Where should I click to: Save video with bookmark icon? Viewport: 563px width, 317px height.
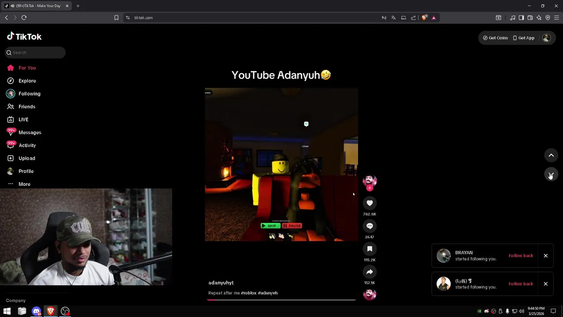pyautogui.click(x=369, y=249)
